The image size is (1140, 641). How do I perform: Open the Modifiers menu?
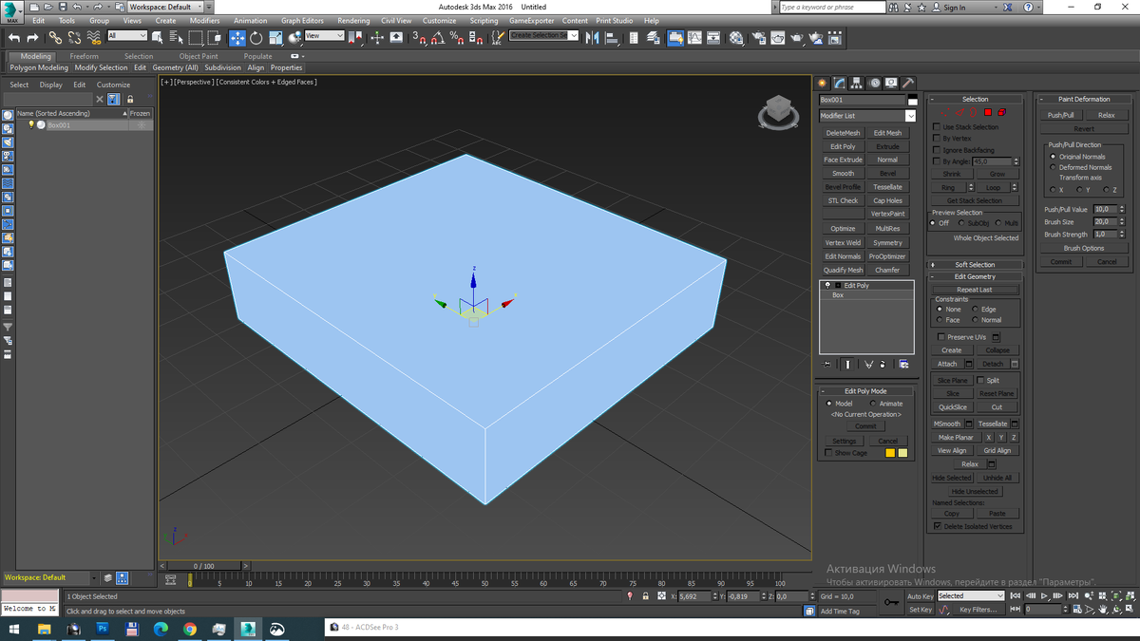pos(204,21)
